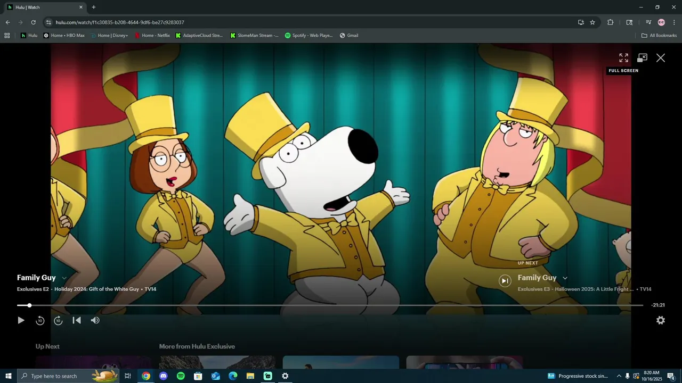The image size is (682, 383).
Task: Open Chrome extensions puzzle icon
Action: tap(610, 22)
